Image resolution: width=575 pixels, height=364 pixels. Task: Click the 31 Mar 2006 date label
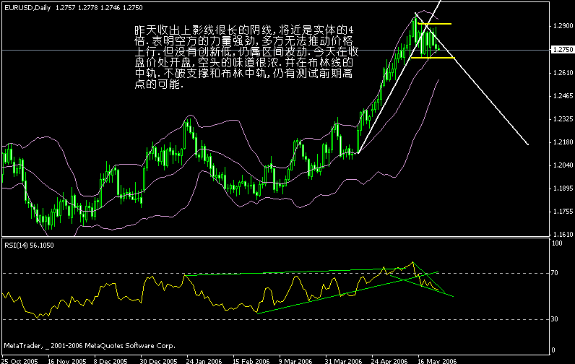(343, 360)
